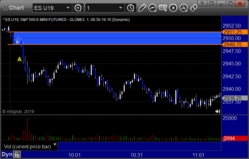The width and height of the screenshot is (249, 159).
Task: Open the symbol settings gear icon
Action: click(78, 8)
